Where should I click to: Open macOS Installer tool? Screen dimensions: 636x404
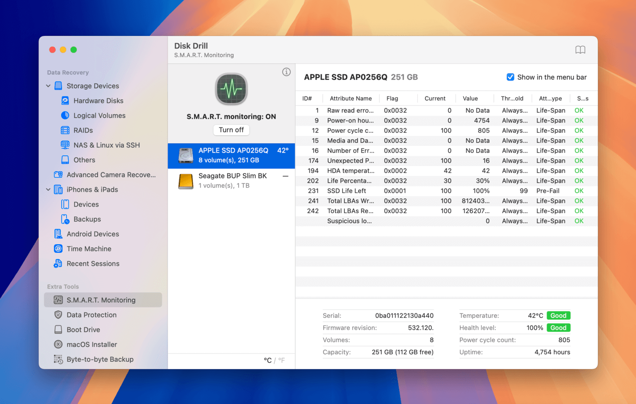(92, 344)
